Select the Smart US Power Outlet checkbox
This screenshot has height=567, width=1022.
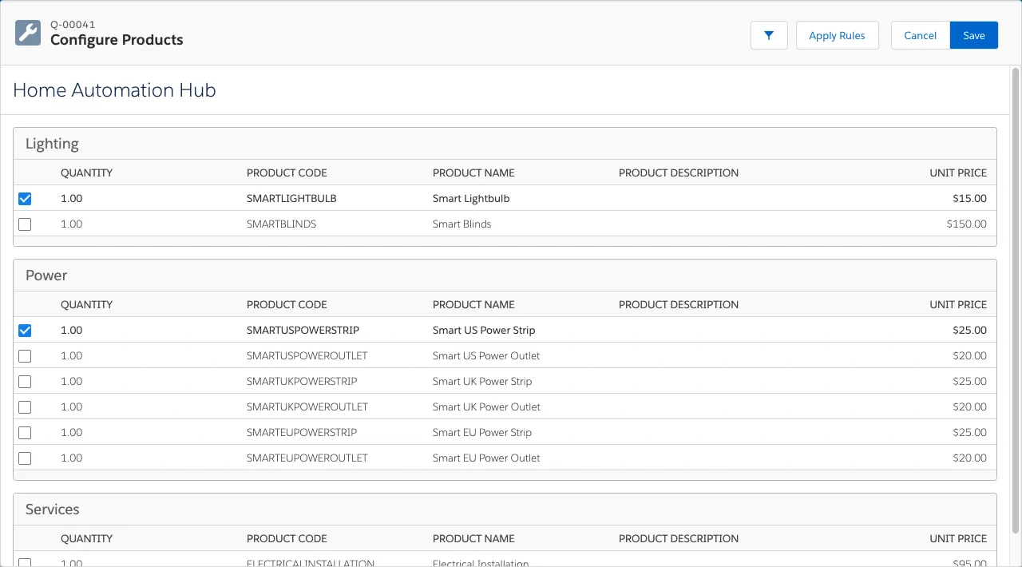25,356
